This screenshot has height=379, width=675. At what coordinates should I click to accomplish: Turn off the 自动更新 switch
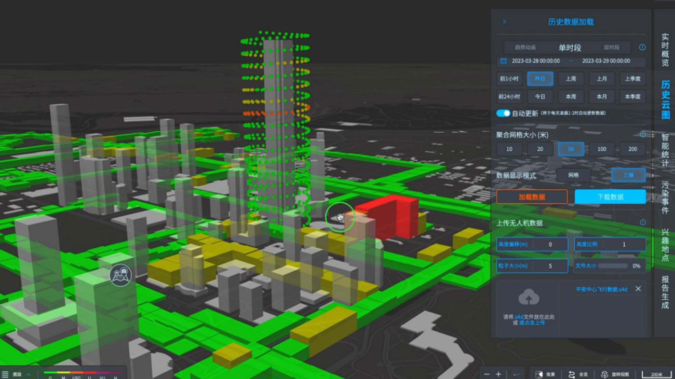tap(503, 113)
